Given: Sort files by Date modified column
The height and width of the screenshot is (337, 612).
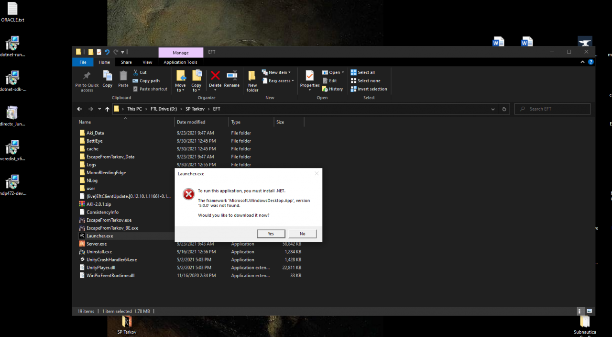Looking at the screenshot, I should coord(201,122).
